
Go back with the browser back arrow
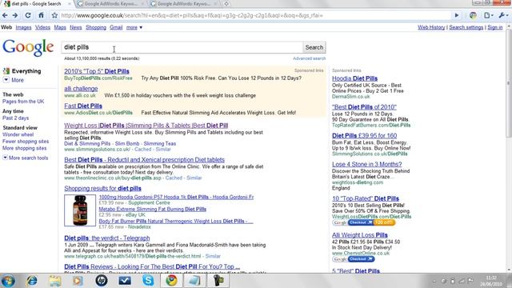pos(5,15)
